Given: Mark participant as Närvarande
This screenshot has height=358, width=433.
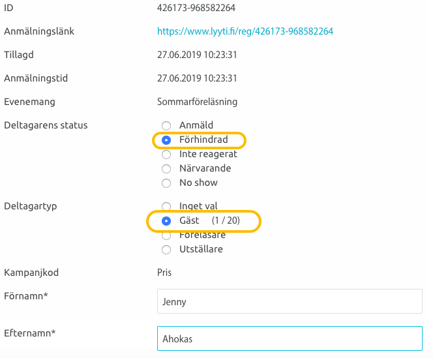Looking at the screenshot, I should pos(166,169).
